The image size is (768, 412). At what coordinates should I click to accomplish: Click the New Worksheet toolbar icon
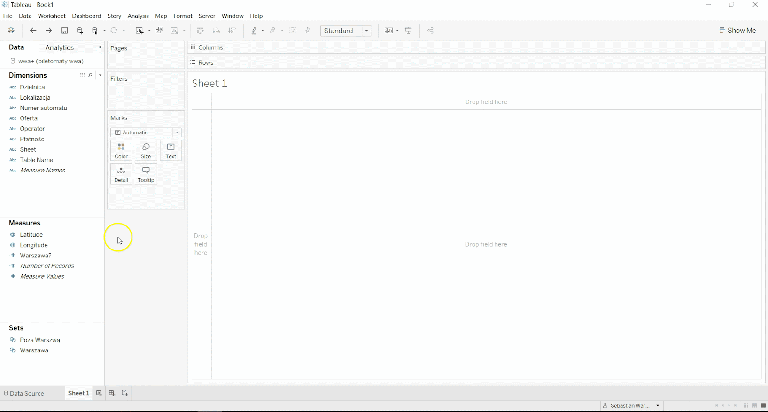tap(140, 31)
